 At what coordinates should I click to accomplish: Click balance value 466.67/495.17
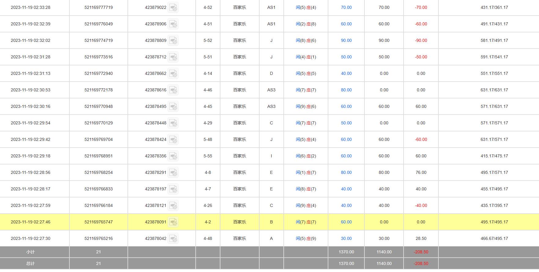coord(494,238)
